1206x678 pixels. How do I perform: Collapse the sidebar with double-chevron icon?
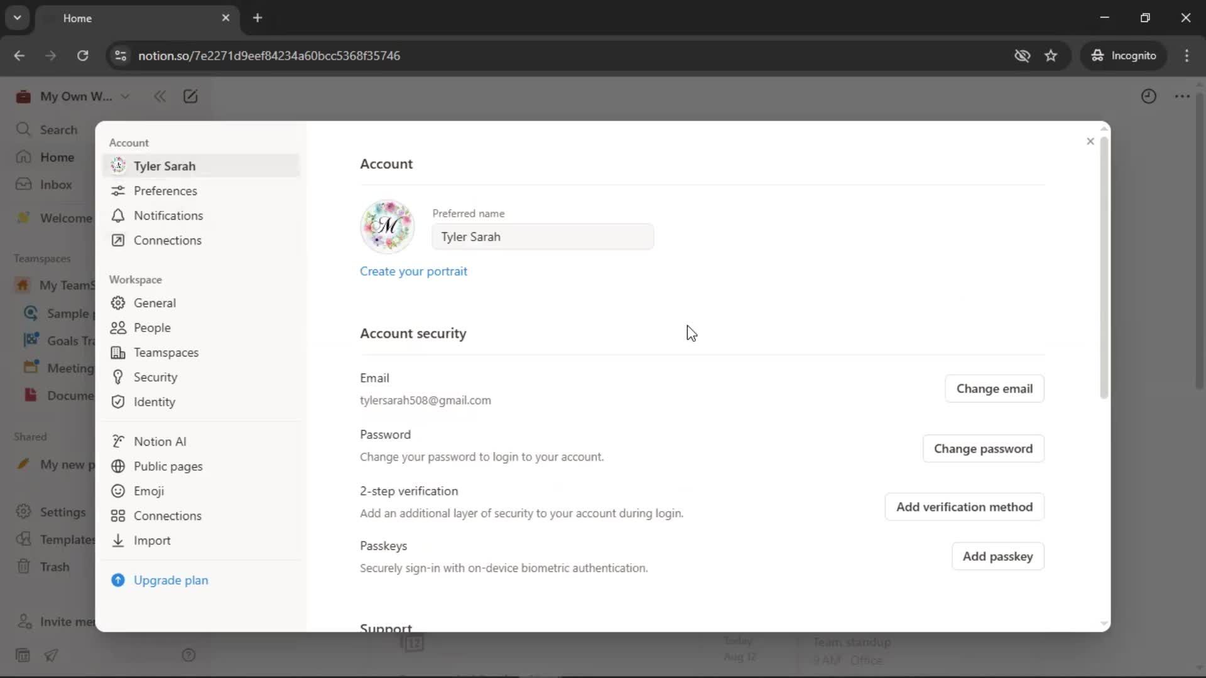160,96
